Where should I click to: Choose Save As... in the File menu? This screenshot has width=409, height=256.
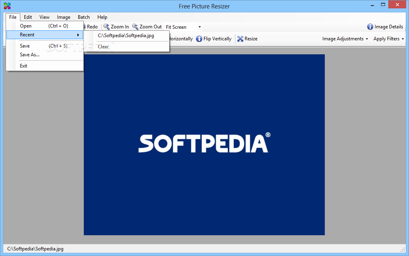(x=45, y=55)
